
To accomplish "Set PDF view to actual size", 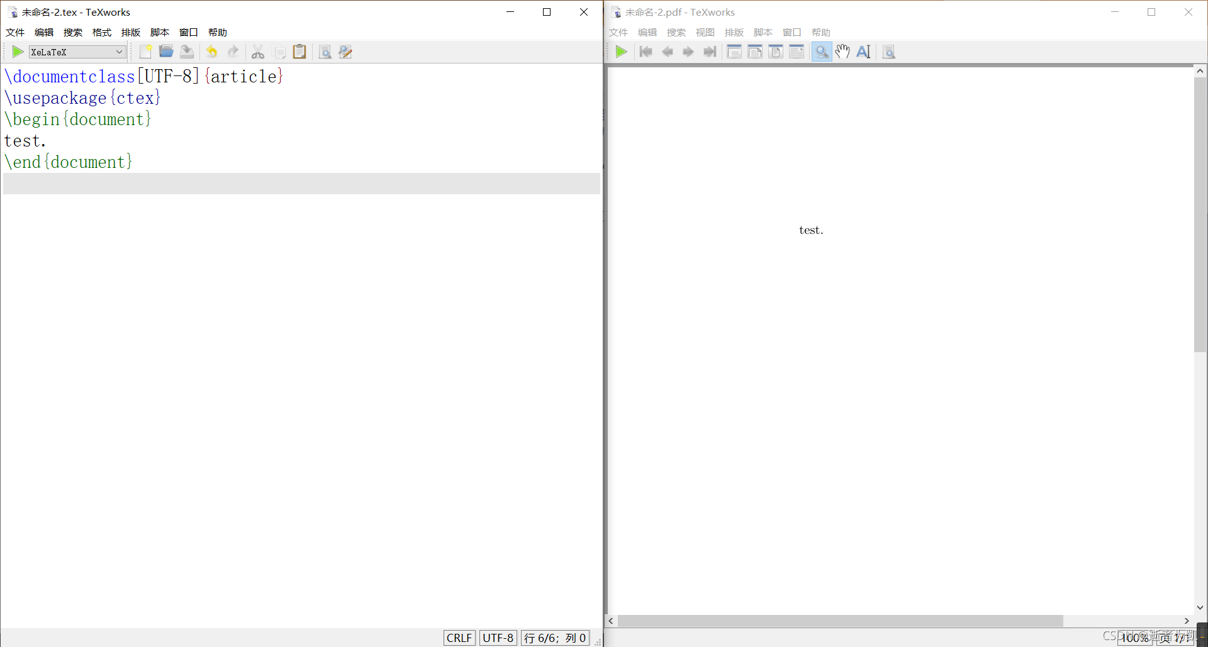I will 734,52.
